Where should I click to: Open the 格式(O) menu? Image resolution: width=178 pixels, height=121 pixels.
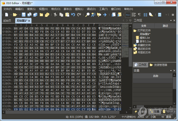coord(56,9)
